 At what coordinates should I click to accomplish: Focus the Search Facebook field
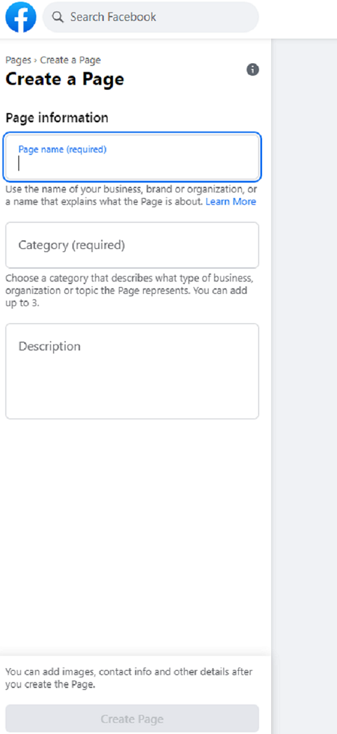point(151,18)
